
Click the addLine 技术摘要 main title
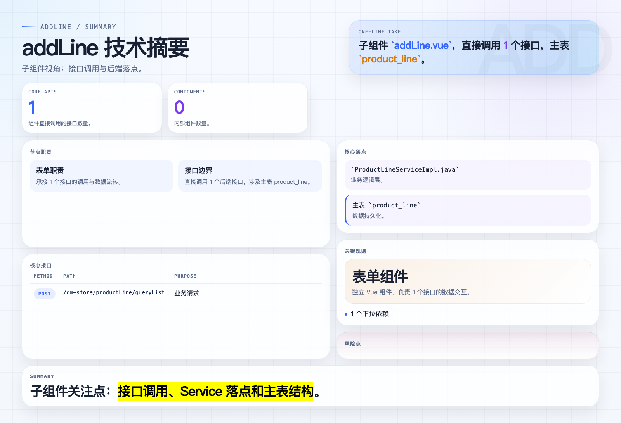click(106, 48)
